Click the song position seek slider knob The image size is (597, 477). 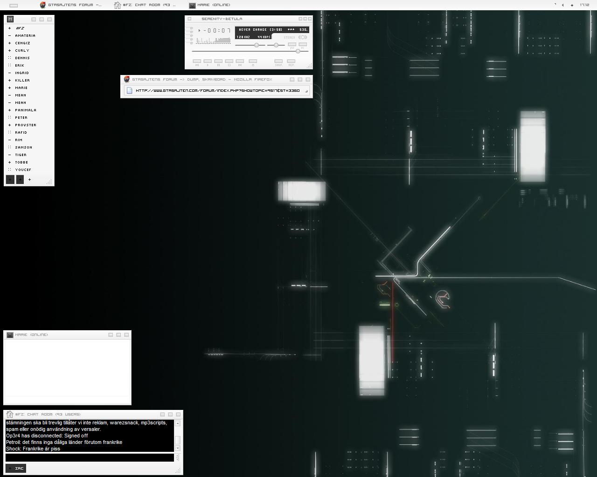click(298, 51)
